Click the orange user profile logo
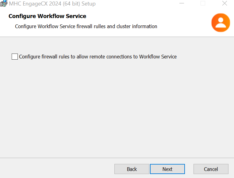 coord(221,23)
